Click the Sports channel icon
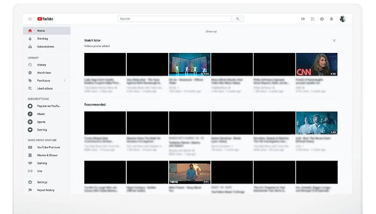The image size is (376, 214). pyautogui.click(x=30, y=122)
